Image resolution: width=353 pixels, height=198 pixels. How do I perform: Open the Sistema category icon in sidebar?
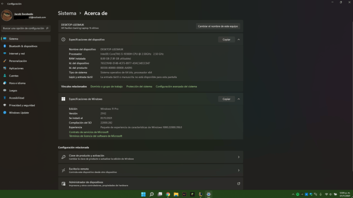pos(5,39)
